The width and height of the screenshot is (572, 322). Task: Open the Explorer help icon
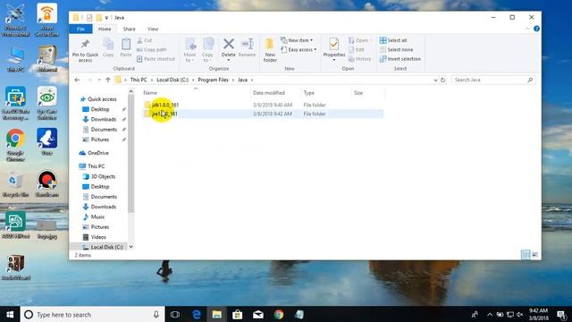coord(536,29)
